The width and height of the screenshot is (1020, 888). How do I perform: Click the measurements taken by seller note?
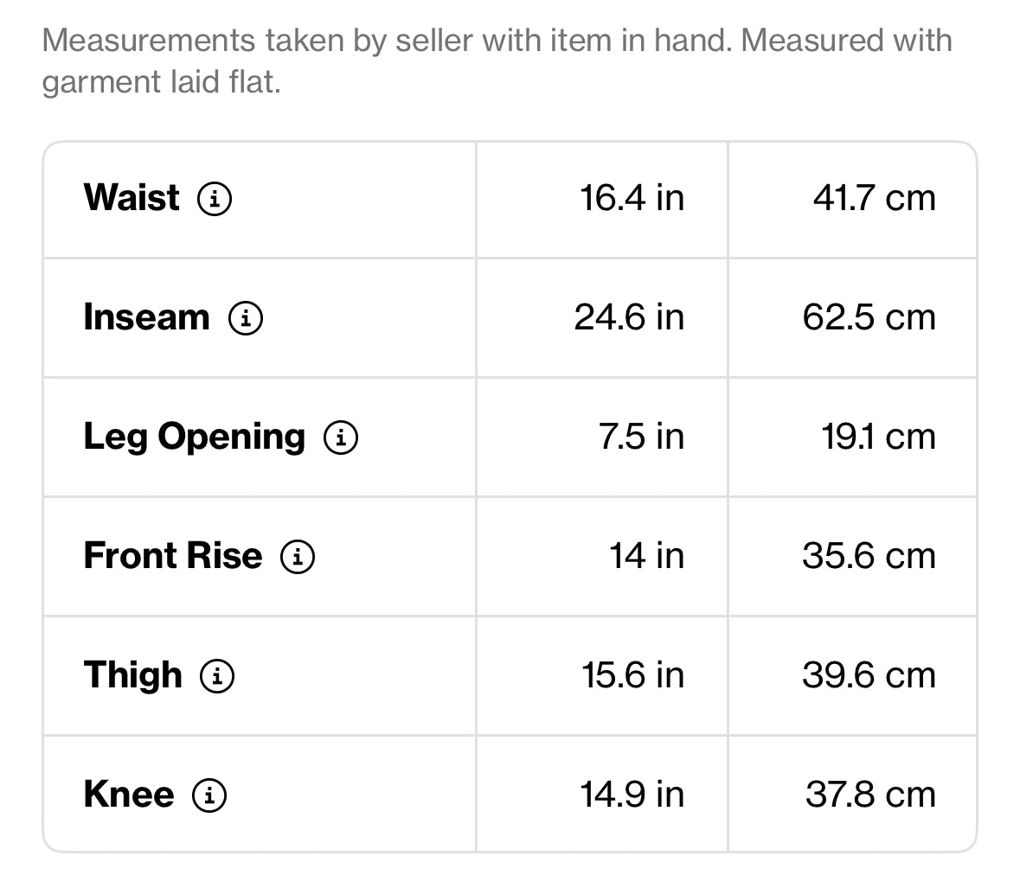(497, 61)
